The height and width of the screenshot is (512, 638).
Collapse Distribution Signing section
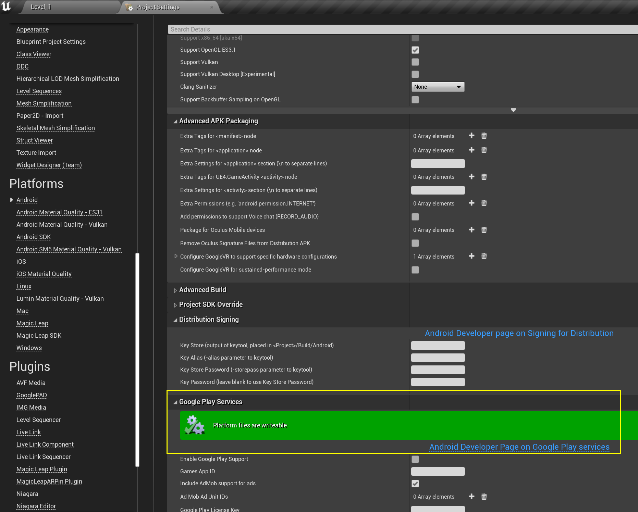175,320
